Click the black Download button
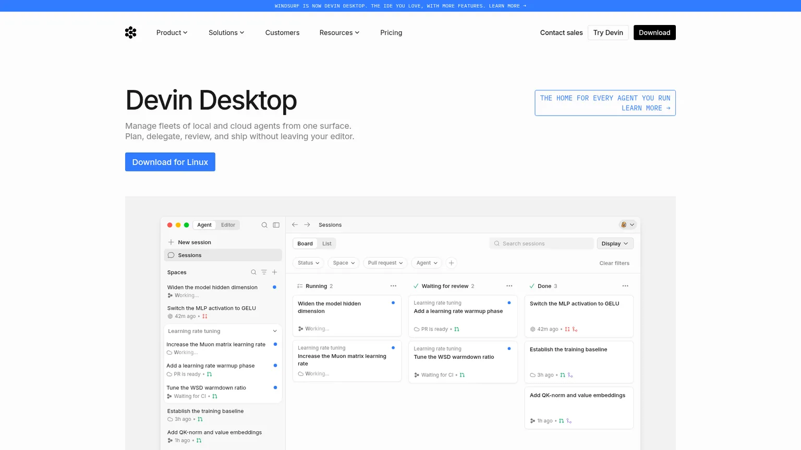 654,32
